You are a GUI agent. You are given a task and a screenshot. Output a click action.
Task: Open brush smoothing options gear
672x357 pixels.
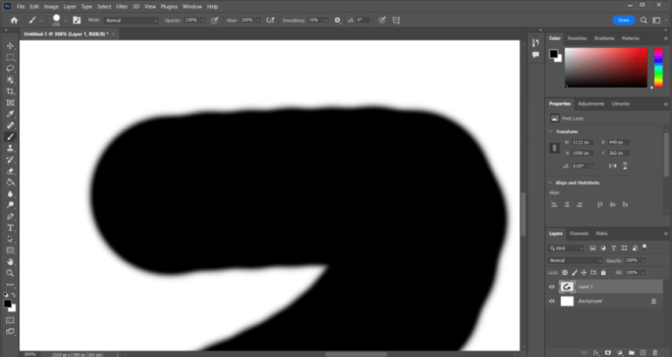(x=338, y=19)
